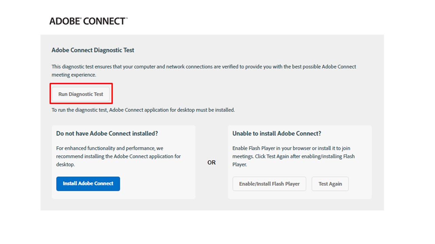Click the note 'To run the diagnostic test'
This screenshot has width=435, height=244.
(143, 110)
